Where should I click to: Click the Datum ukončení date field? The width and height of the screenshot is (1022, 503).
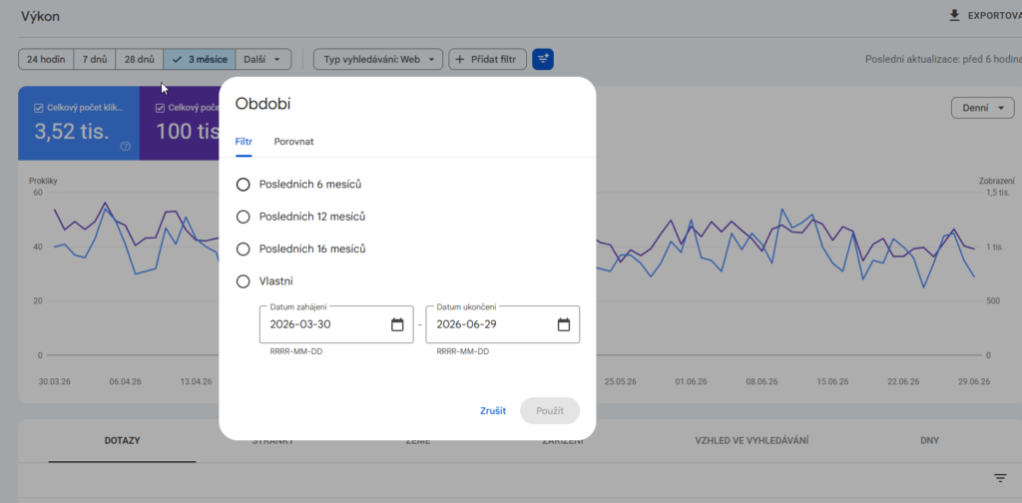pos(503,324)
